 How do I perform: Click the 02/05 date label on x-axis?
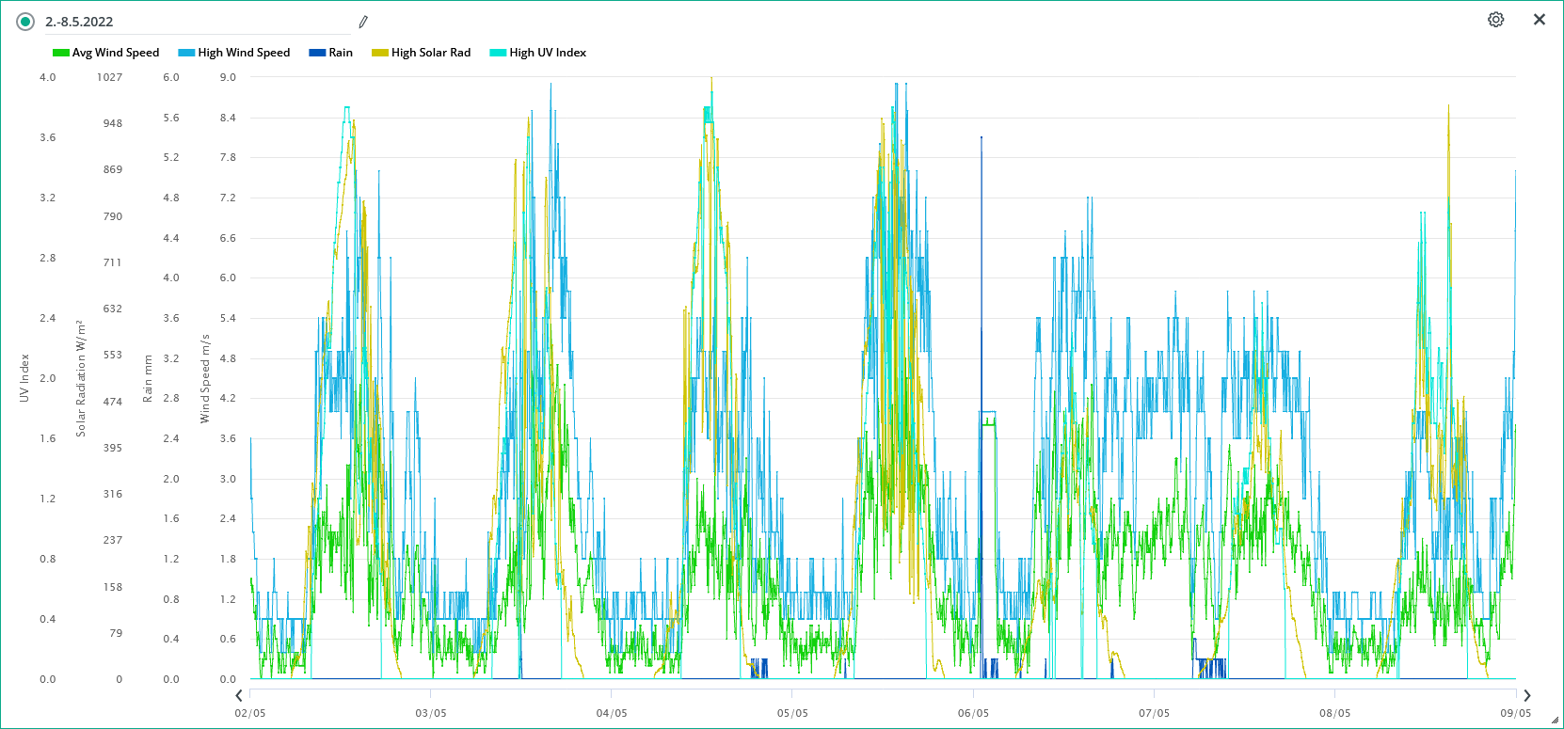click(250, 713)
